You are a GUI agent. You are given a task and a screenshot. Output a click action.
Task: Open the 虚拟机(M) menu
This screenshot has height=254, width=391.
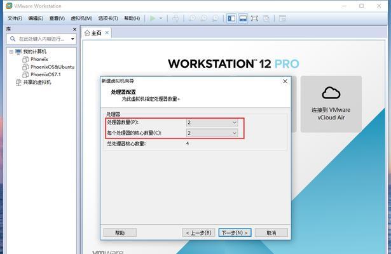pos(81,18)
